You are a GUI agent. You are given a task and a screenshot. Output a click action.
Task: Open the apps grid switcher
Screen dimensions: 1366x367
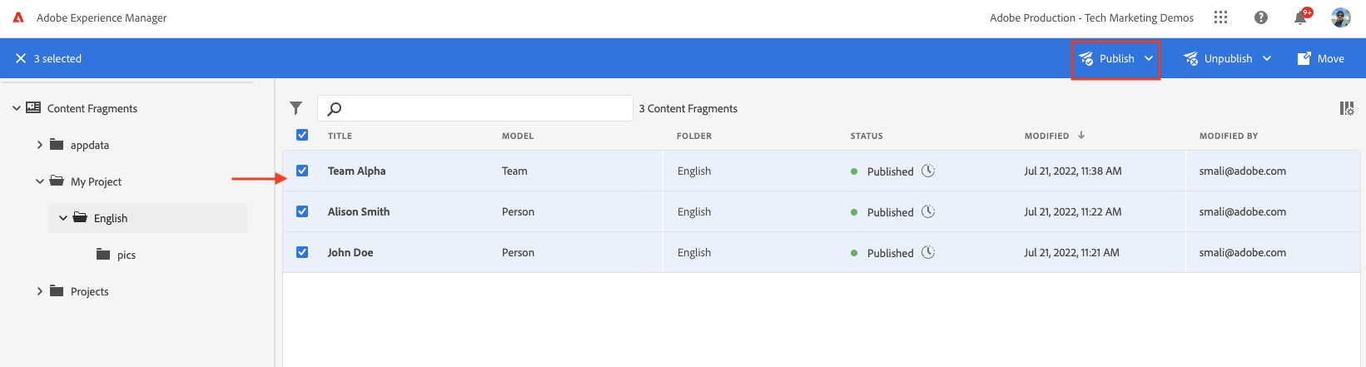1221,17
